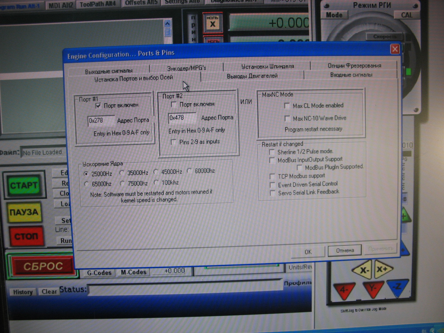Image resolution: width=444 pixels, height=333 pixels.
Task: Select 65000hz kernel speed
Action: (86, 184)
